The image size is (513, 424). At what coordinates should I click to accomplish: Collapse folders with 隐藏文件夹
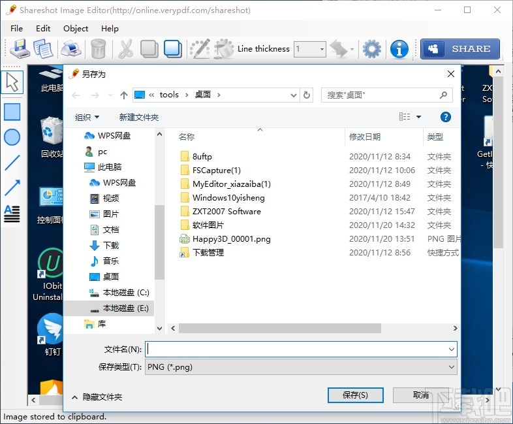[x=97, y=397]
